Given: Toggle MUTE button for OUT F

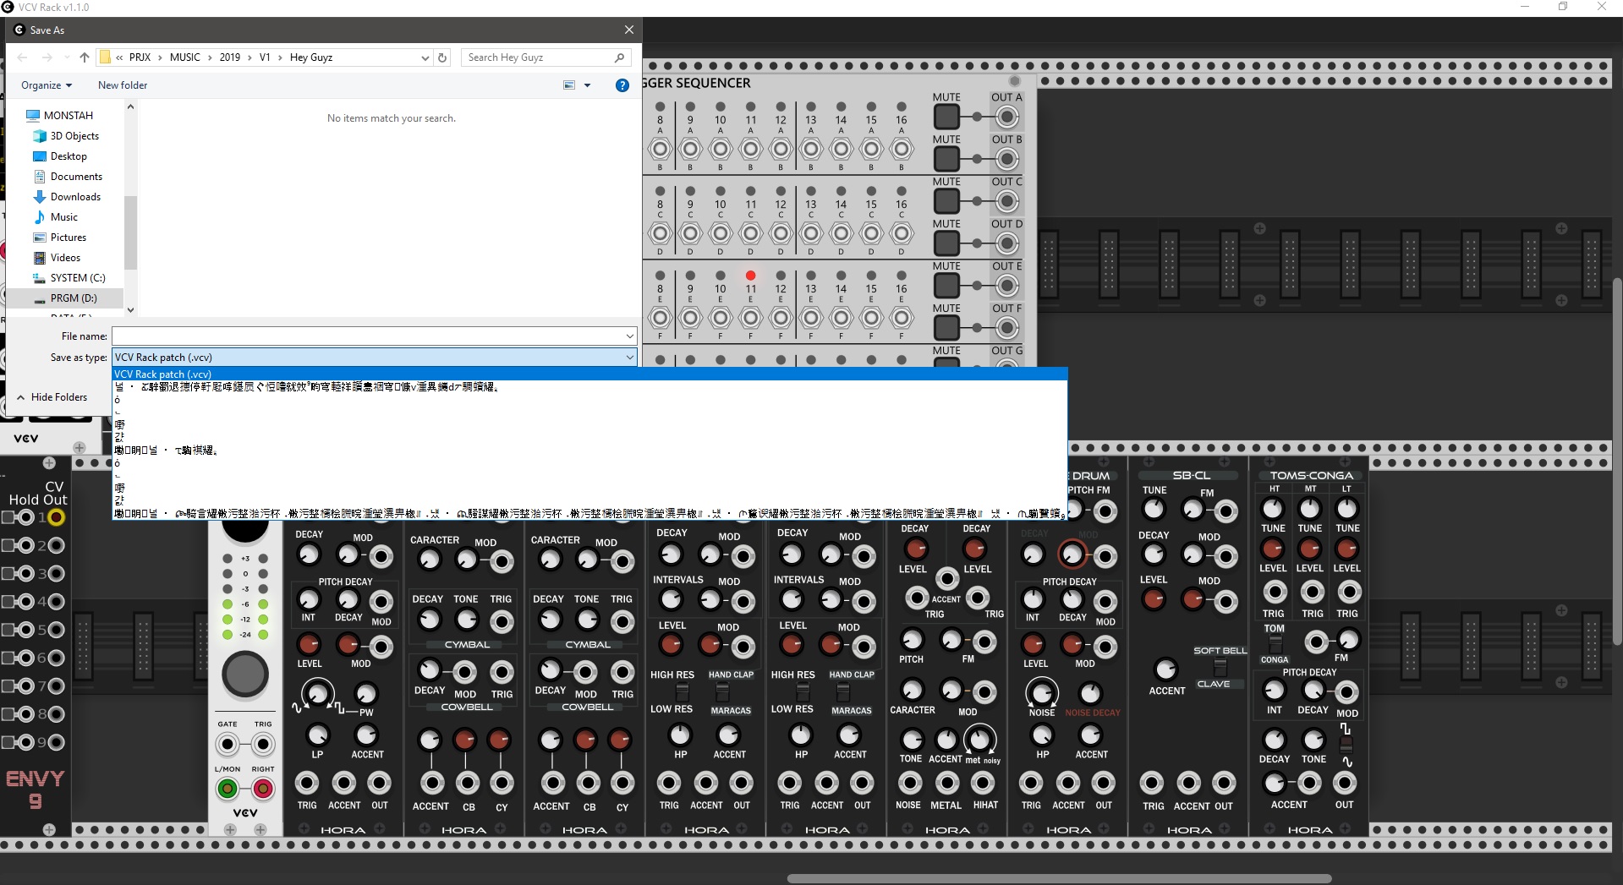Looking at the screenshot, I should click(946, 328).
